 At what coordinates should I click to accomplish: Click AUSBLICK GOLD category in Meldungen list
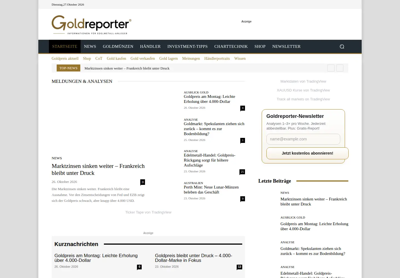(196, 92)
